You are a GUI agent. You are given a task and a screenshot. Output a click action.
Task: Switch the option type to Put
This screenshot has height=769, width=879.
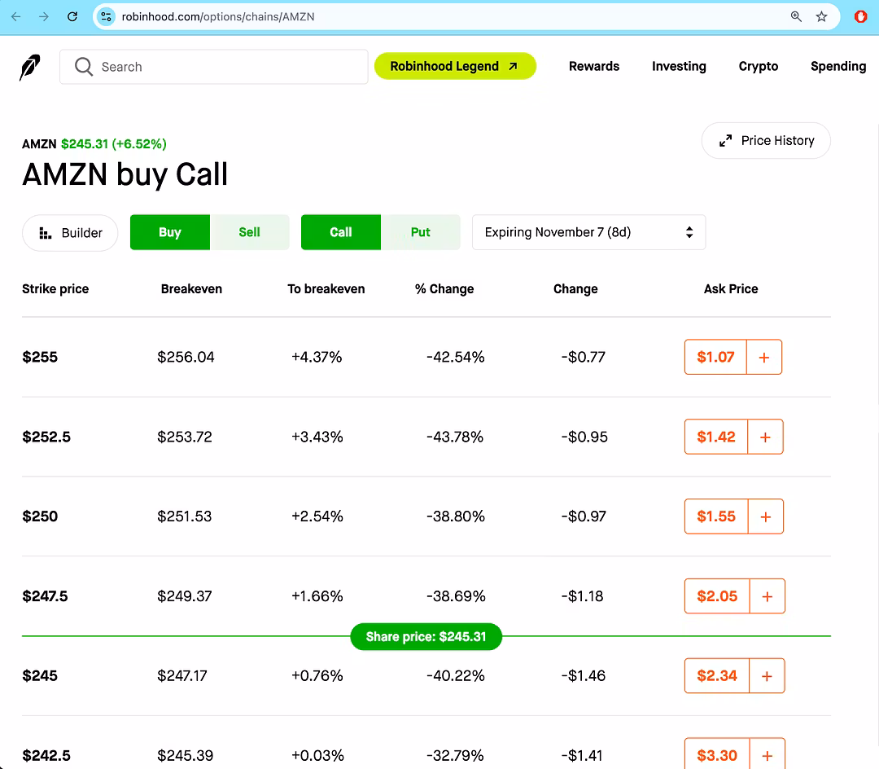(420, 232)
